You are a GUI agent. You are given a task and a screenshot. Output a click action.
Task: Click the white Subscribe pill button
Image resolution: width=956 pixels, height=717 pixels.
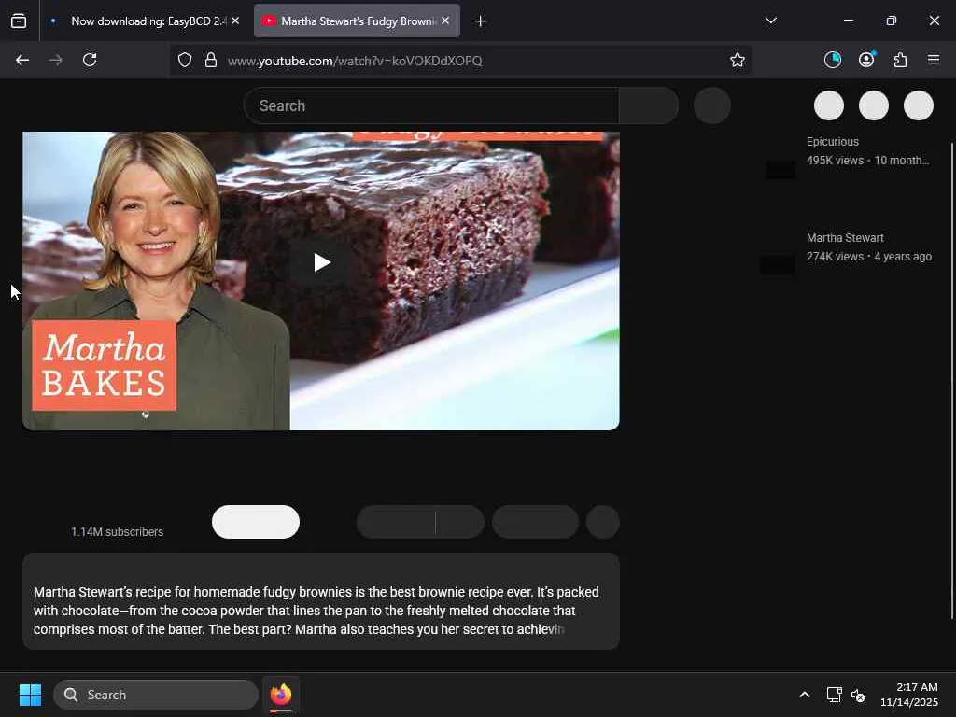tap(256, 522)
